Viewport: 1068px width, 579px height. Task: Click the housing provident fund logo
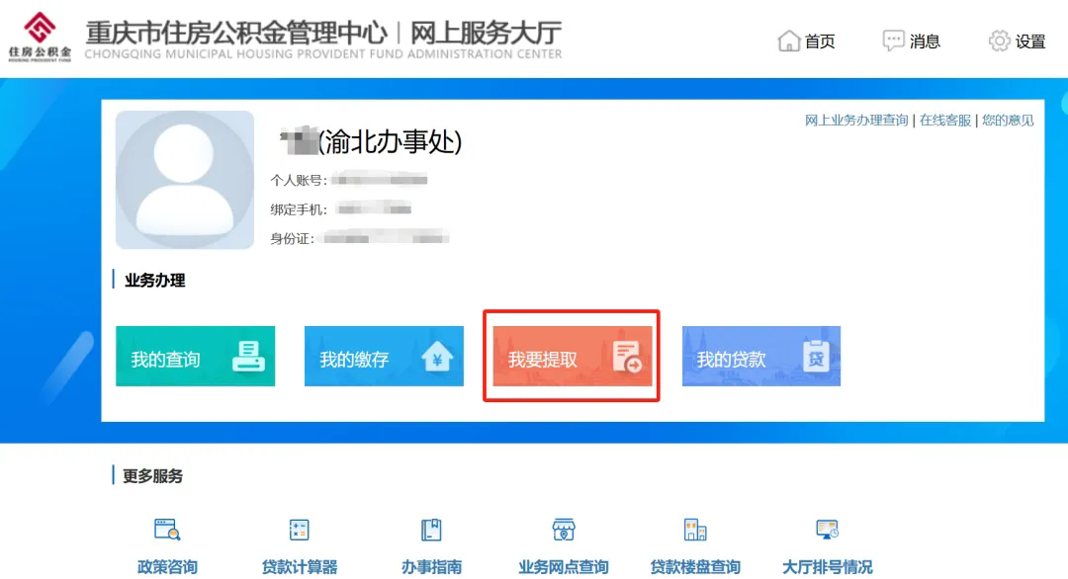(x=38, y=37)
